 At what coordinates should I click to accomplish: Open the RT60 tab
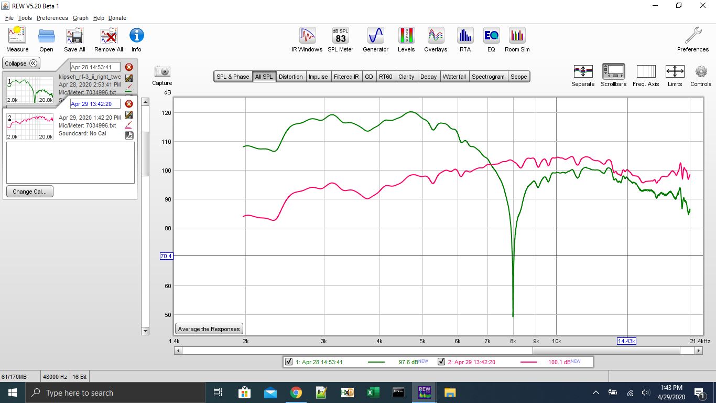(x=385, y=77)
